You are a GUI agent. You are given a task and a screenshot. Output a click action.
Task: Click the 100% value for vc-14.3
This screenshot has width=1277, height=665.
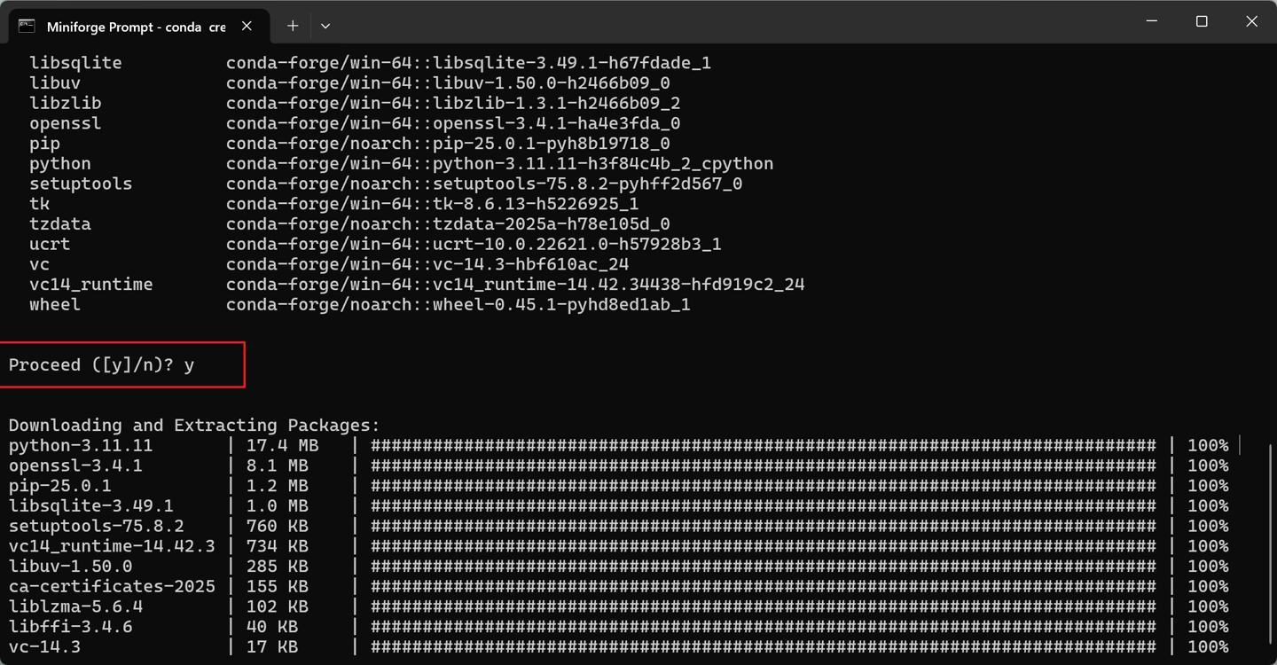point(1208,647)
